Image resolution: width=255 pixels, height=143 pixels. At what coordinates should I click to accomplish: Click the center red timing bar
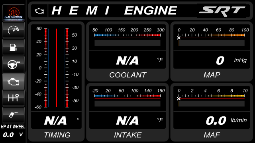point(56,68)
